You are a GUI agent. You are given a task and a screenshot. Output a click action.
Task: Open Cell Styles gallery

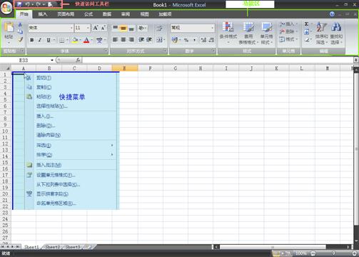tap(266, 33)
